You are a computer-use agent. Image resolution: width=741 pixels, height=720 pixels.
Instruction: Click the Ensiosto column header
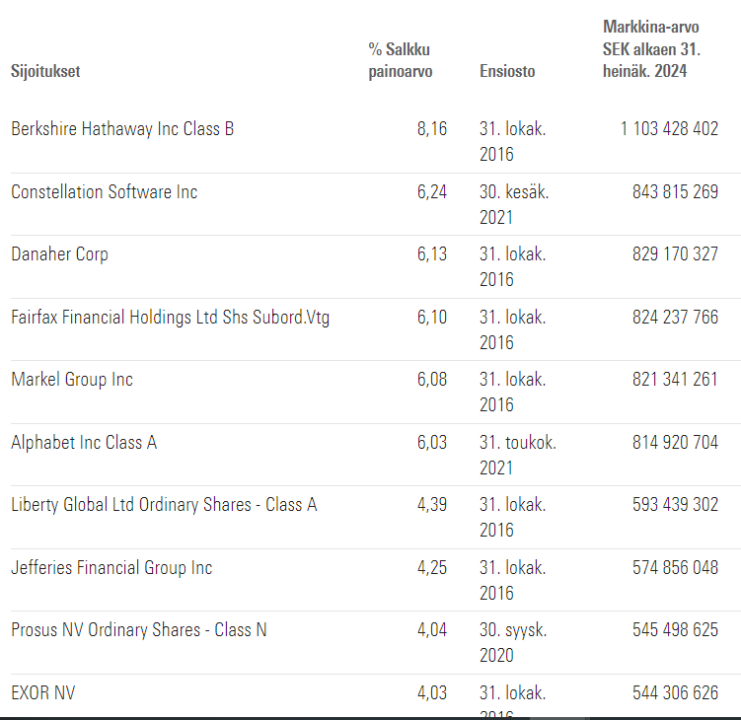pos(507,71)
